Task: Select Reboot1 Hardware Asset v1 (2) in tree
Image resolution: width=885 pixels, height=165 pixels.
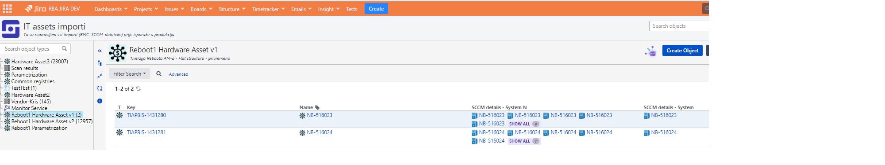Action: pos(46,115)
